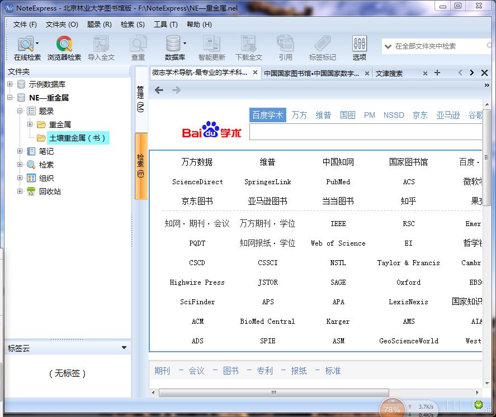Select the 百度学术 search engine tab
496x417 pixels.
pyautogui.click(x=268, y=115)
